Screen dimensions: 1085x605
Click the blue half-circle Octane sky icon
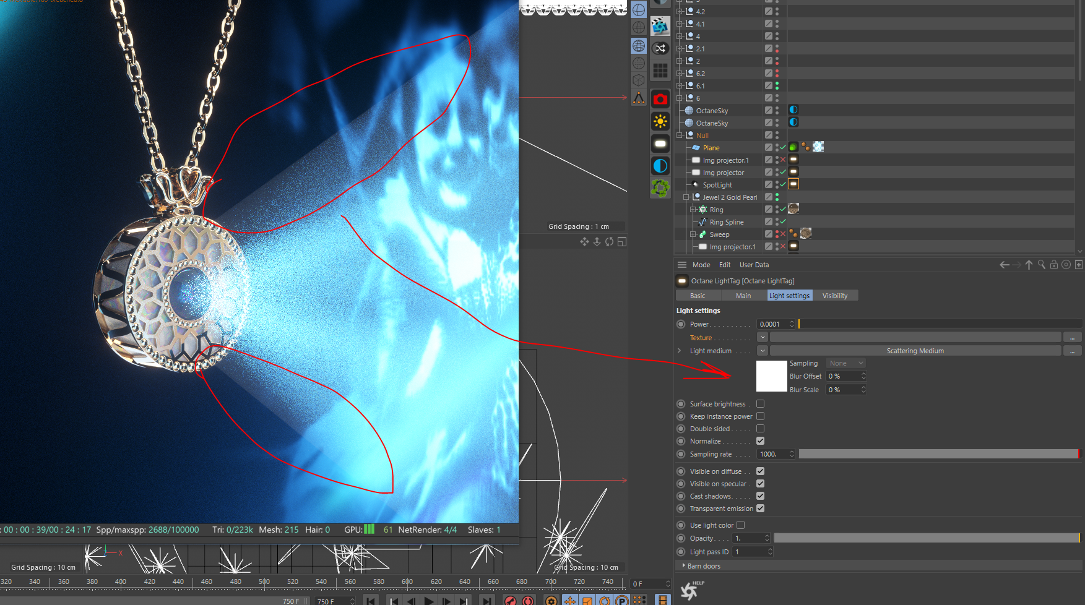click(660, 166)
